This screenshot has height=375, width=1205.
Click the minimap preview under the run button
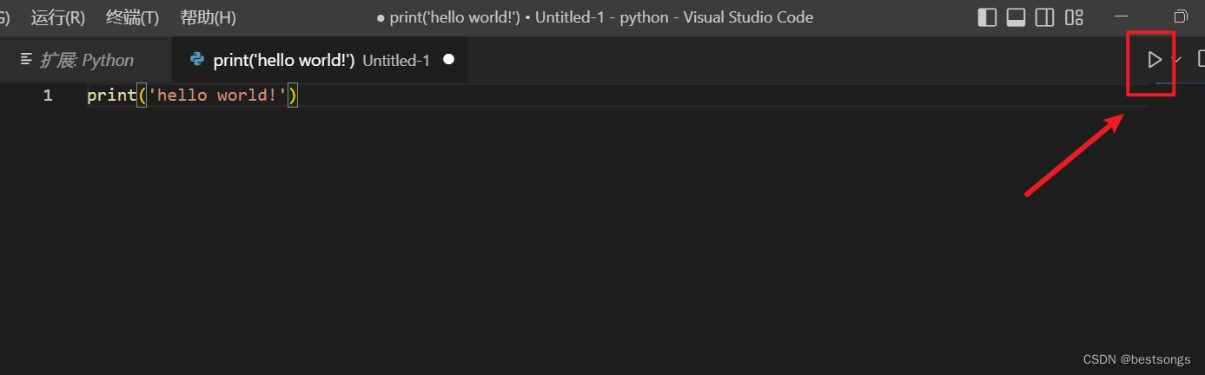pos(1162,84)
